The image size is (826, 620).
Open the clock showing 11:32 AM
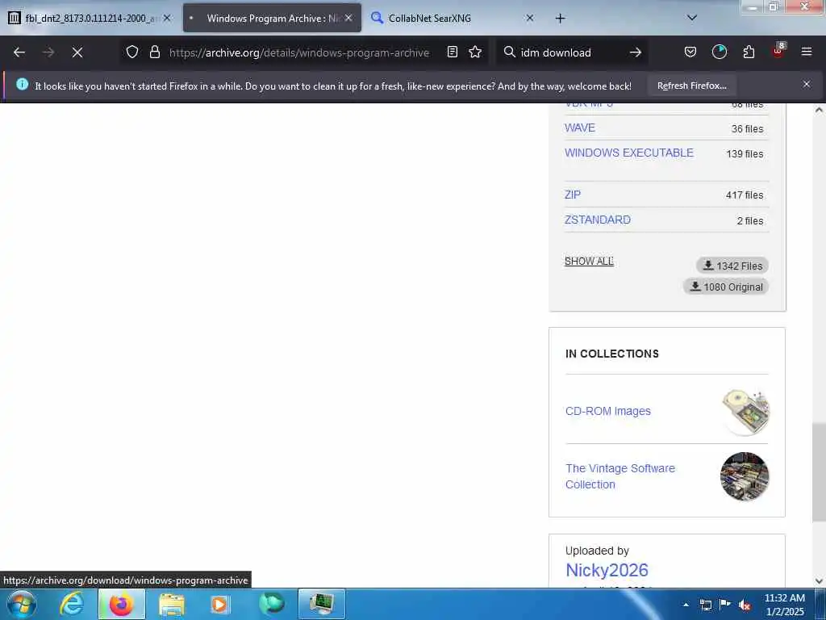click(x=785, y=605)
